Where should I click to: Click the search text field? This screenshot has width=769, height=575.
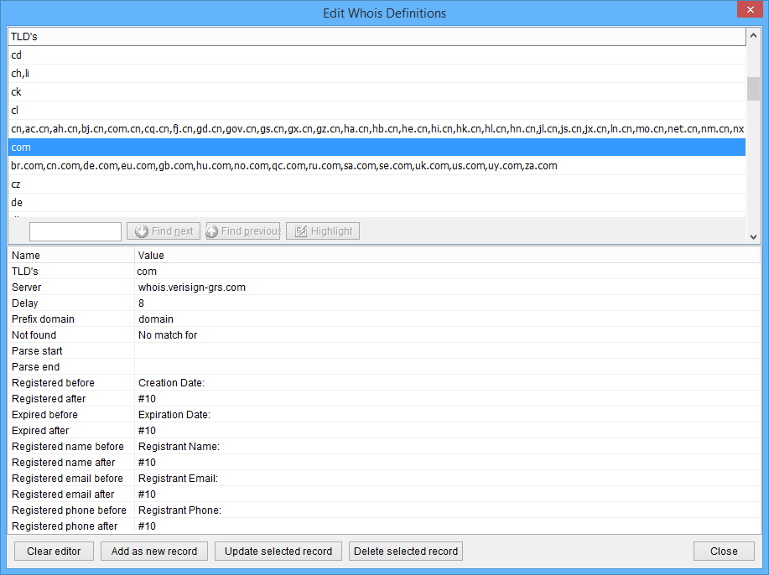point(75,231)
